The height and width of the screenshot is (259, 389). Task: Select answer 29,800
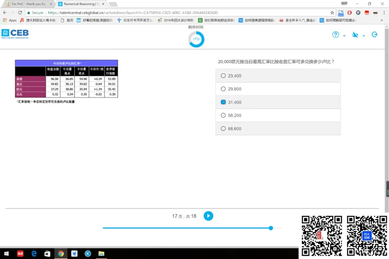(x=278, y=89)
